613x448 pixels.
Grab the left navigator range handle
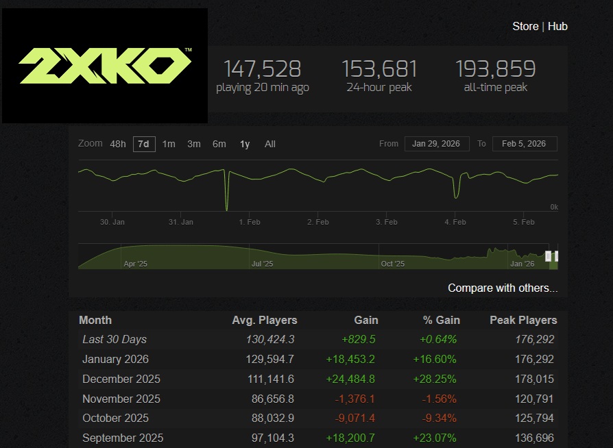click(548, 256)
